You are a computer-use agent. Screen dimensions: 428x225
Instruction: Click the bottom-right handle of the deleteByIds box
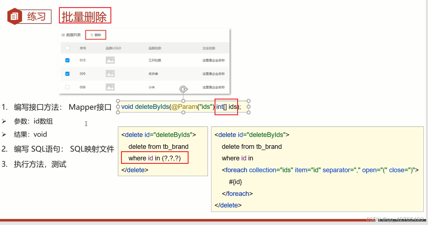[249, 112]
